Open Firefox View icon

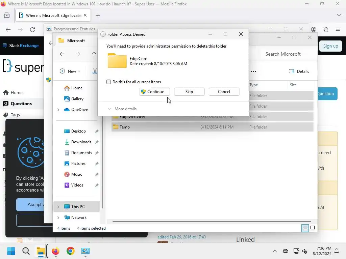point(7,16)
